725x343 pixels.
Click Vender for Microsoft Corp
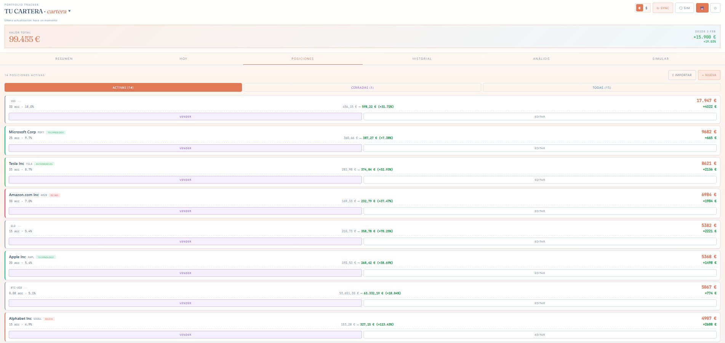(x=185, y=148)
